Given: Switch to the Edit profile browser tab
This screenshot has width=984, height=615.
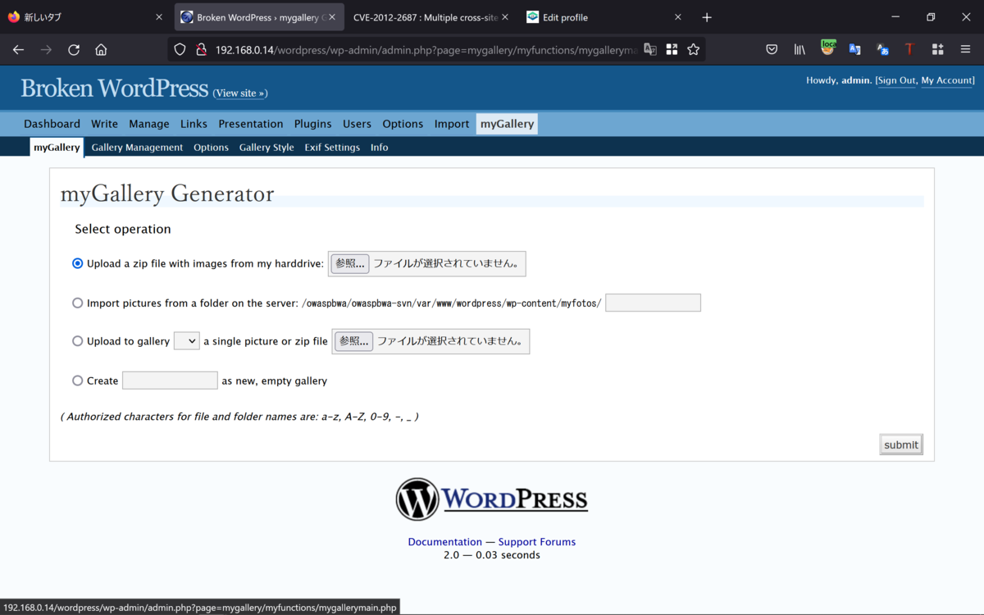Looking at the screenshot, I should tap(604, 17).
